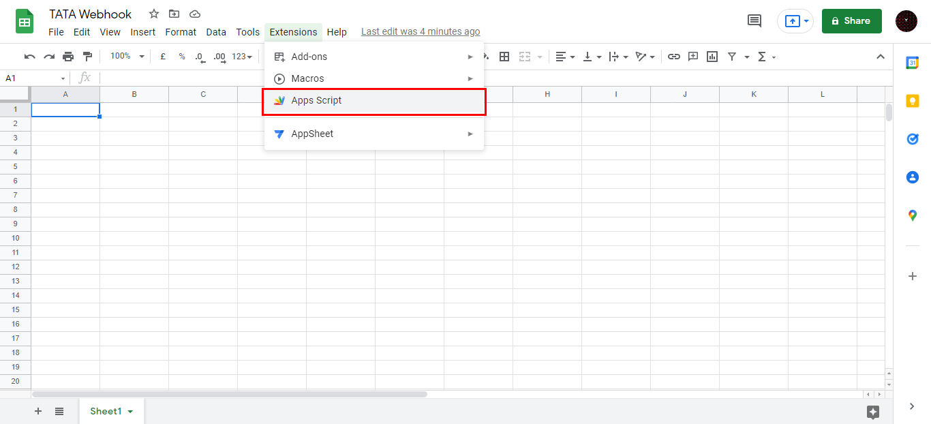Viewport: 931px width, 424px height.
Task: Open the Help menu
Action: pyautogui.click(x=337, y=32)
